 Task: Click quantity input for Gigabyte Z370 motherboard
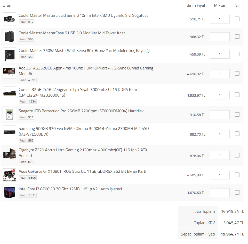[x=220, y=155]
